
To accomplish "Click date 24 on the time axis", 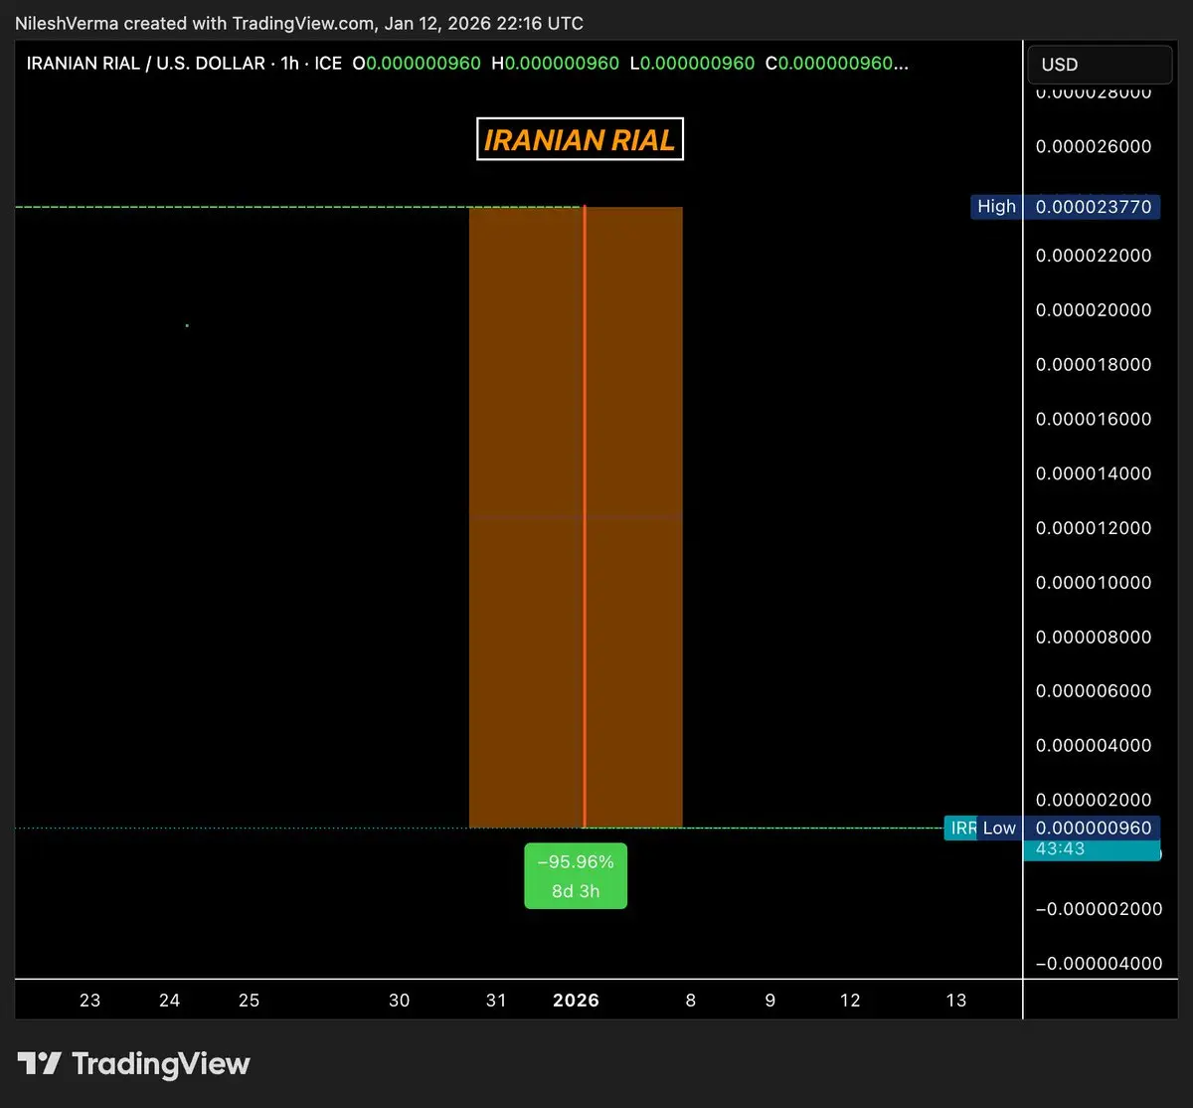I will (169, 1001).
